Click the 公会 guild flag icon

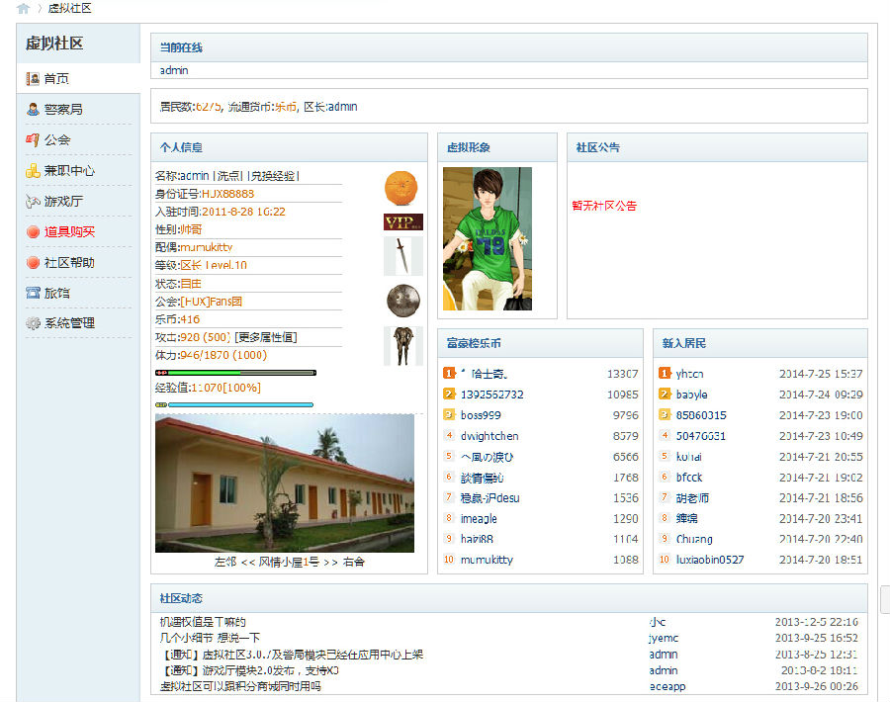click(x=30, y=139)
